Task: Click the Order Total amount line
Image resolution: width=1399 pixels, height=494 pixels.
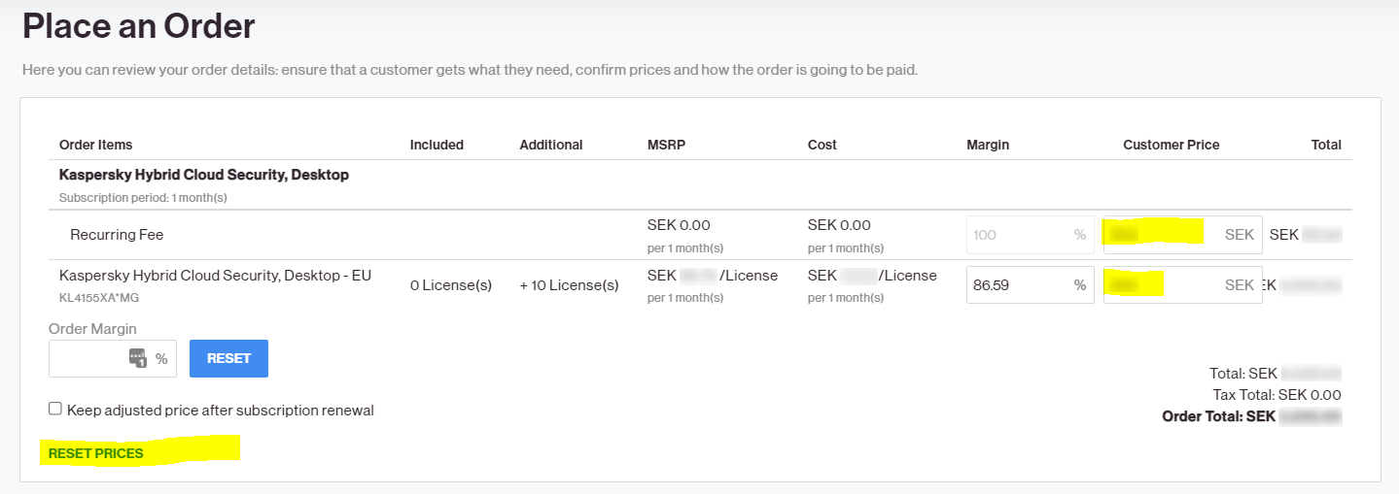Action: (x=1252, y=416)
